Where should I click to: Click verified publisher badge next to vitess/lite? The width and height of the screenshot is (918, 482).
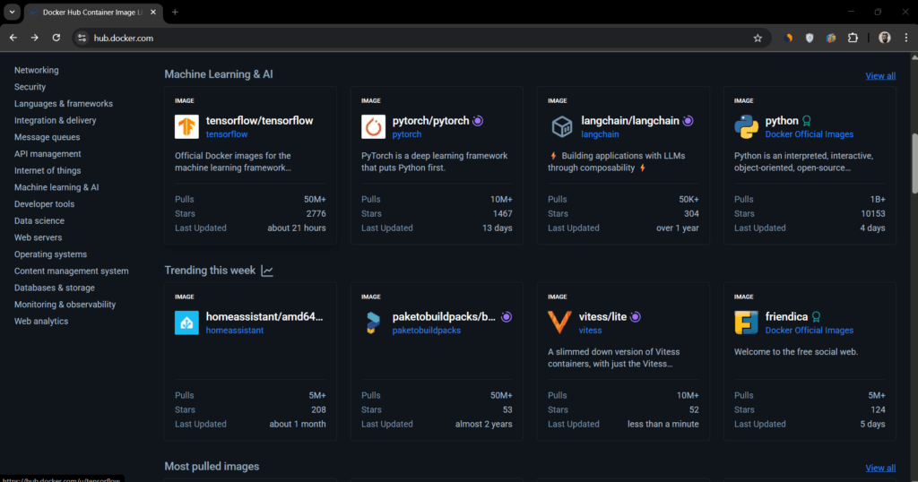pos(636,316)
